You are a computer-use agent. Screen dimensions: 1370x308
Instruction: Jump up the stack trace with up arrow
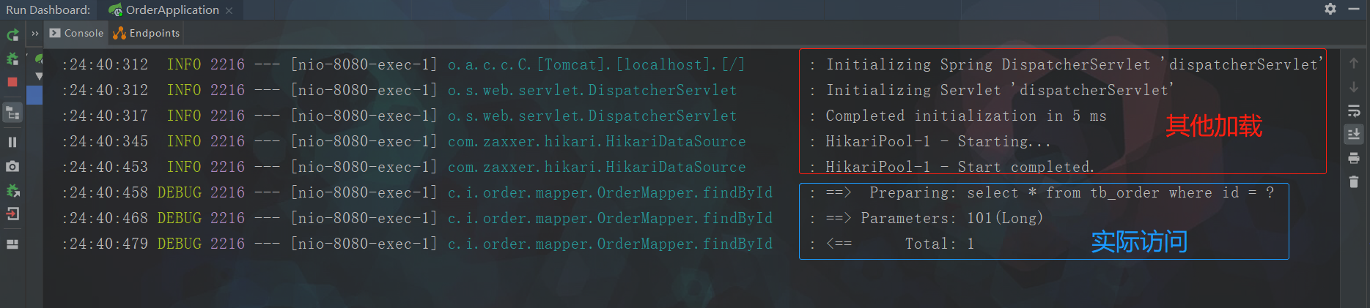1354,63
